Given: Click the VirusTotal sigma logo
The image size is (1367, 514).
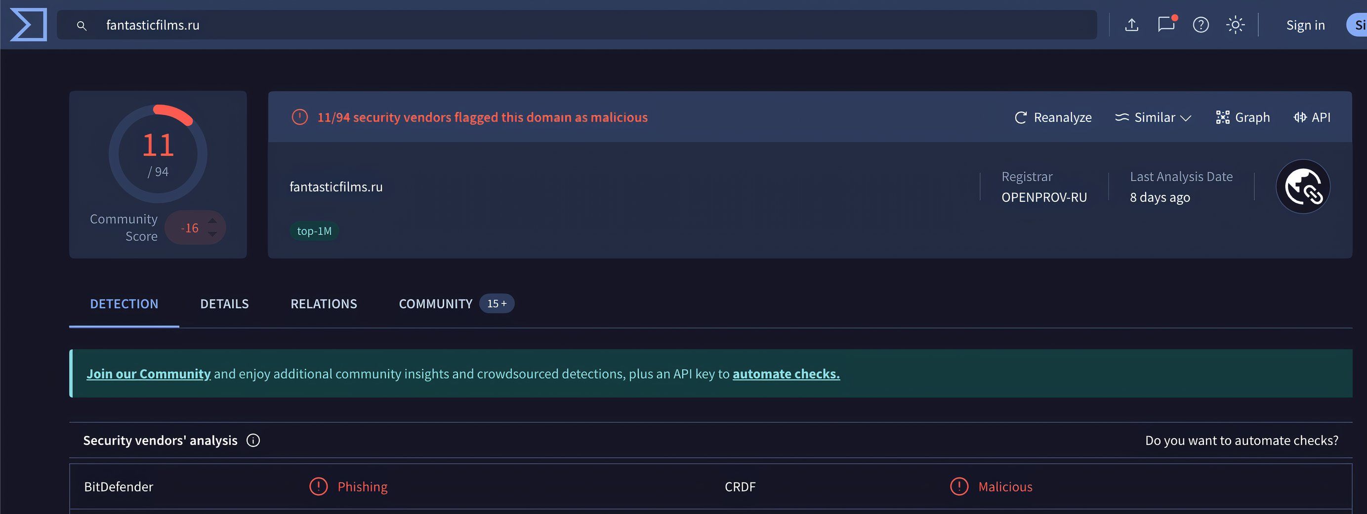Looking at the screenshot, I should tap(29, 24).
